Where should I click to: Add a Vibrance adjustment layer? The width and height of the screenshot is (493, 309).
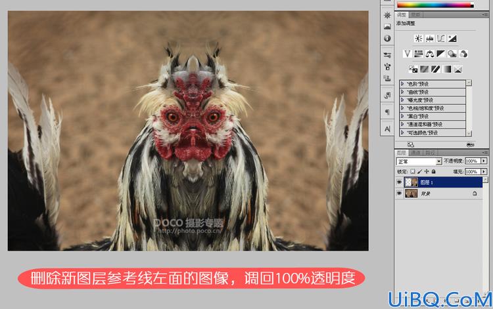[407, 54]
